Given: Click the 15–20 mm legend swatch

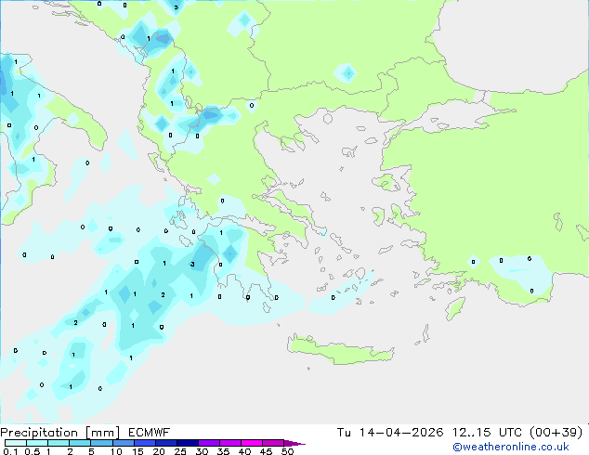Looking at the screenshot, I should point(144,443).
